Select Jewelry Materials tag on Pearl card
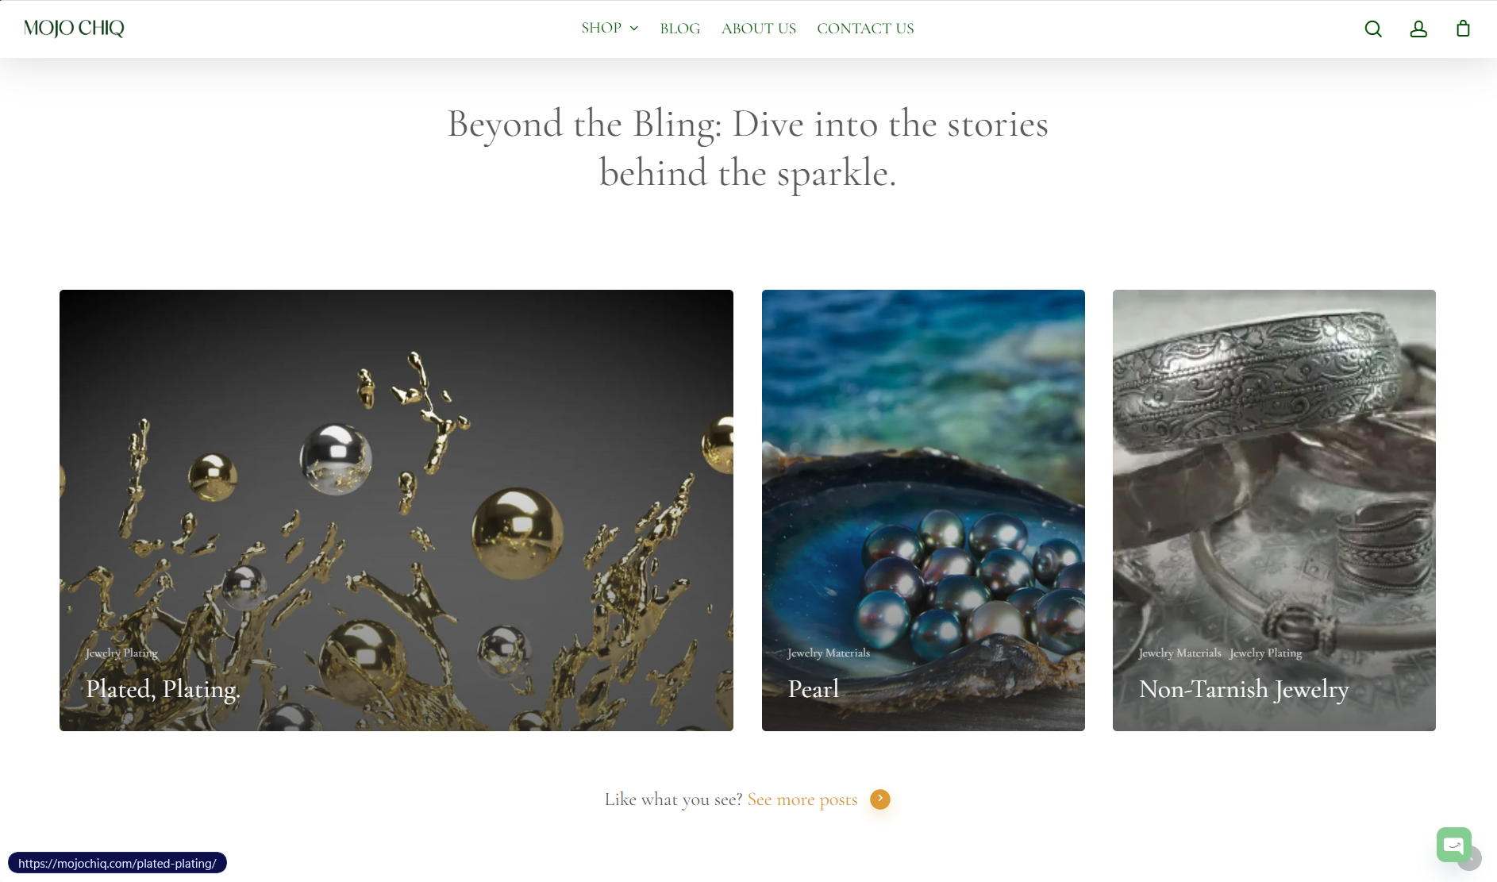 point(829,653)
